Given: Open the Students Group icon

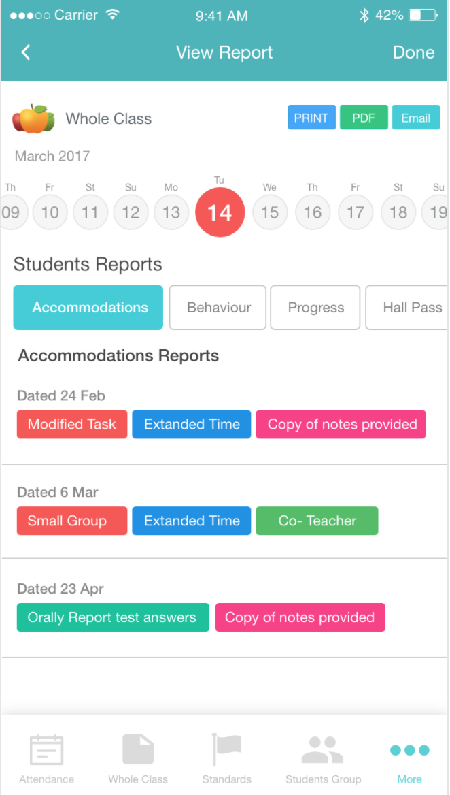Looking at the screenshot, I should (x=323, y=750).
